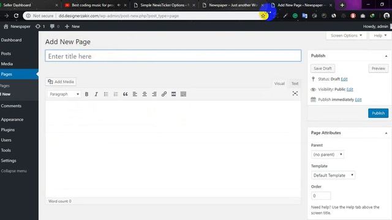The width and height of the screenshot is (392, 220).
Task: Switch to the Visual editor tab
Action: tap(279, 84)
